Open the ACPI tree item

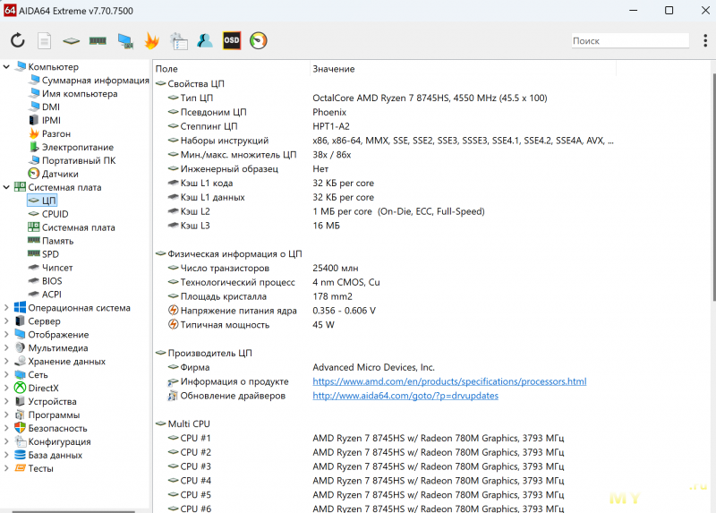pyautogui.click(x=52, y=295)
